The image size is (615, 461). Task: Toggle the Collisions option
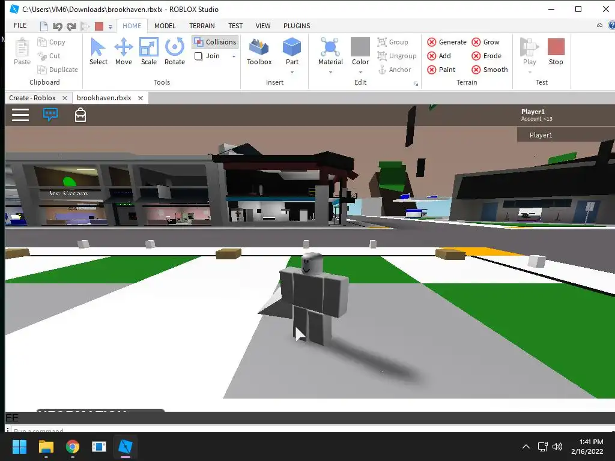(x=216, y=42)
